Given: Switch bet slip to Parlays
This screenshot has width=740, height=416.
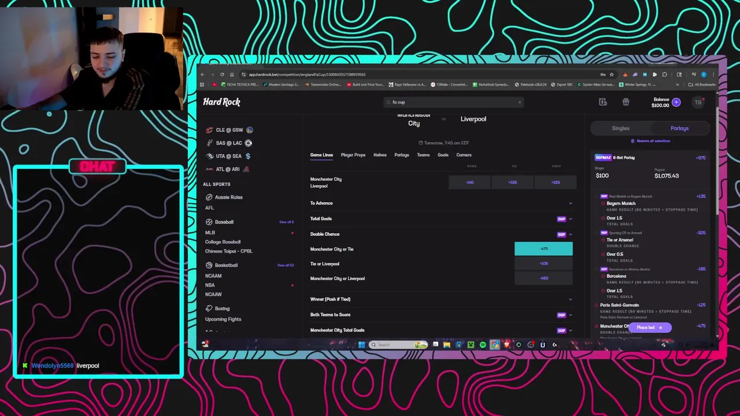Looking at the screenshot, I should click(680, 128).
